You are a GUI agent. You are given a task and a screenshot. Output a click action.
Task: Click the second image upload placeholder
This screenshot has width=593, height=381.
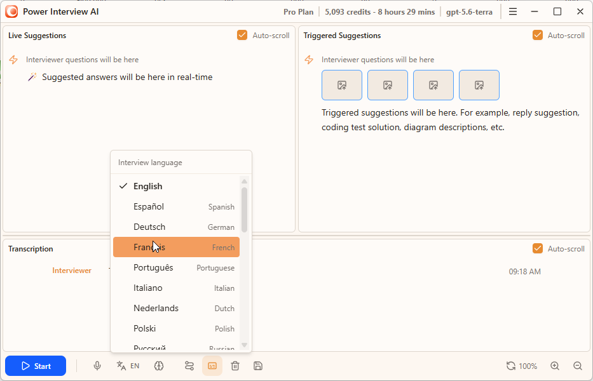click(x=388, y=85)
